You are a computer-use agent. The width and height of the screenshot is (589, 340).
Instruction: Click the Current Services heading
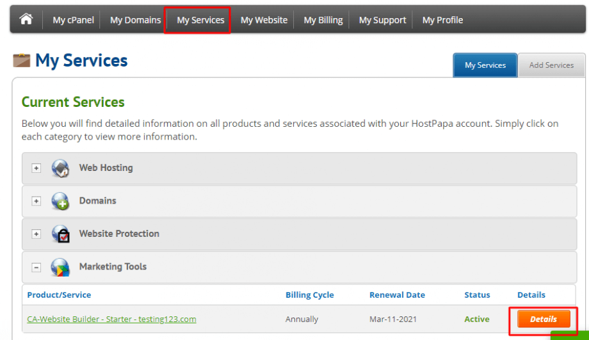coord(73,102)
